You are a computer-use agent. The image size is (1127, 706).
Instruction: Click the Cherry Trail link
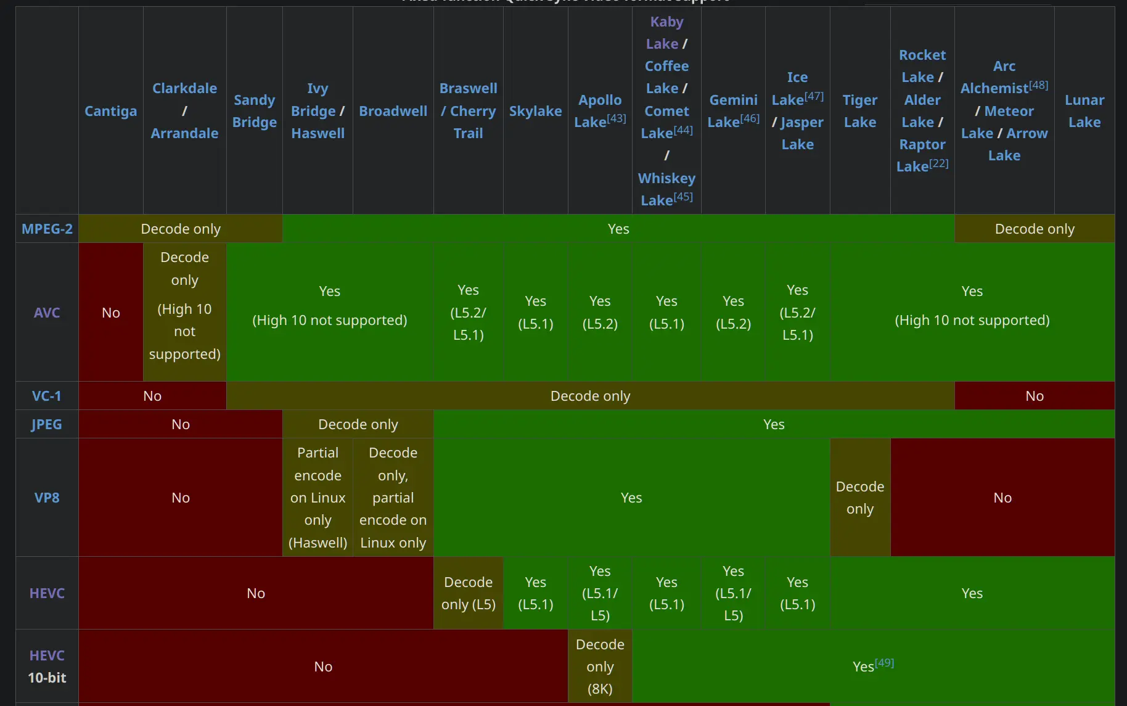pyautogui.click(x=472, y=122)
